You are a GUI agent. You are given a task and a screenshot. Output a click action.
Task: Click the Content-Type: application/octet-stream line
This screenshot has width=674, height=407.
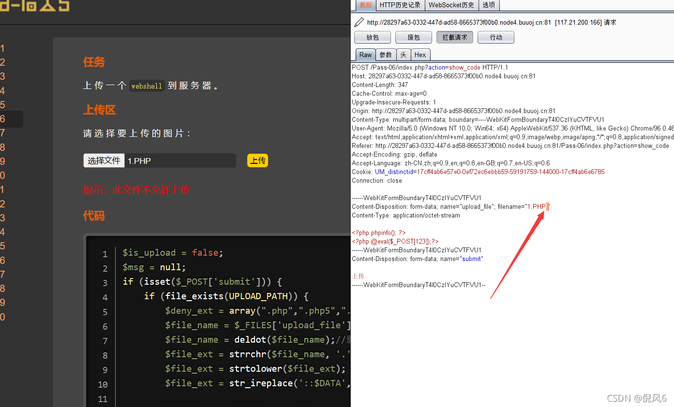pyautogui.click(x=406, y=216)
